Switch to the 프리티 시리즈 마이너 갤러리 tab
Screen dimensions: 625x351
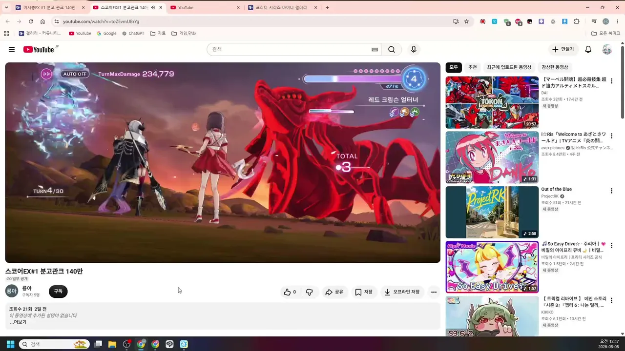283,8
